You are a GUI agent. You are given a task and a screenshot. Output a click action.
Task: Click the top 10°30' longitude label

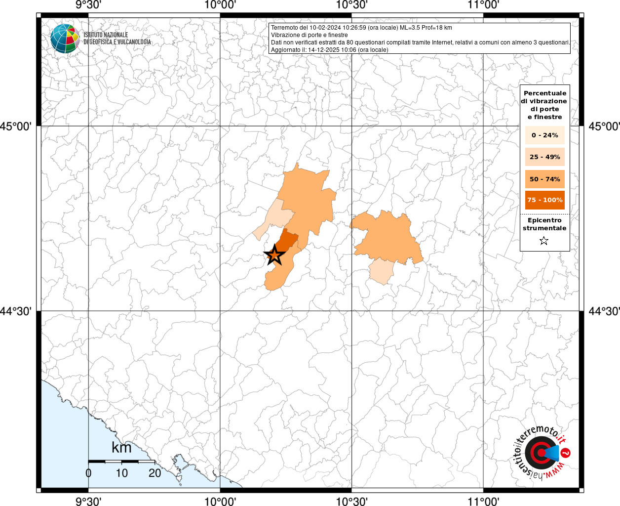pyautogui.click(x=351, y=5)
